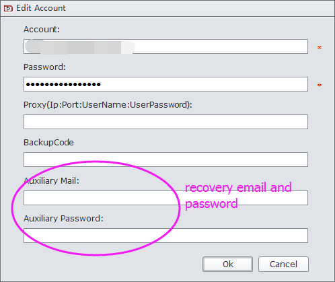Click the red asterisk beside the Password field
Screen dimensions: 335x282
click(320, 85)
